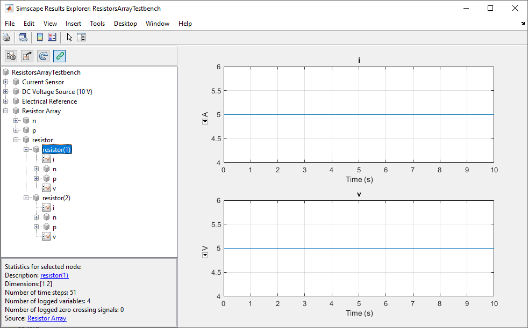Expand the n node under resistor(1)
The image size is (528, 328).
tap(37, 169)
